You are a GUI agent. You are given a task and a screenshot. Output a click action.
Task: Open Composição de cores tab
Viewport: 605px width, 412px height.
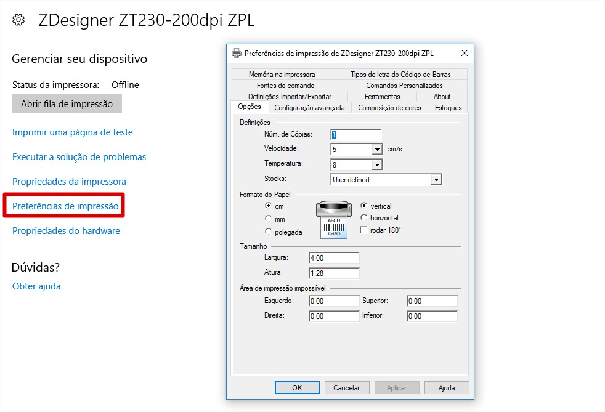(389, 108)
